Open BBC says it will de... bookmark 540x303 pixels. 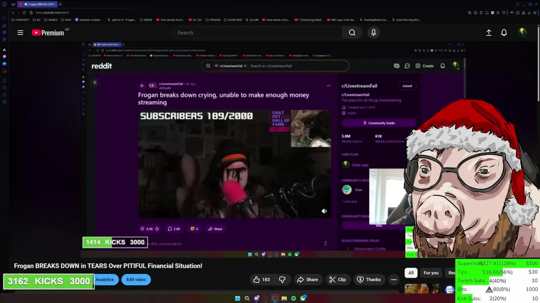pyautogui.click(x=341, y=20)
